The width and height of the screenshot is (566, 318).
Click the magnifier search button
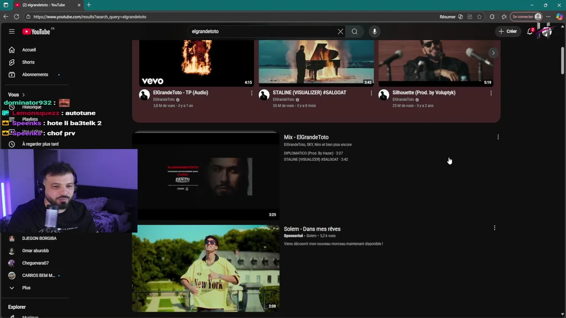(355, 31)
